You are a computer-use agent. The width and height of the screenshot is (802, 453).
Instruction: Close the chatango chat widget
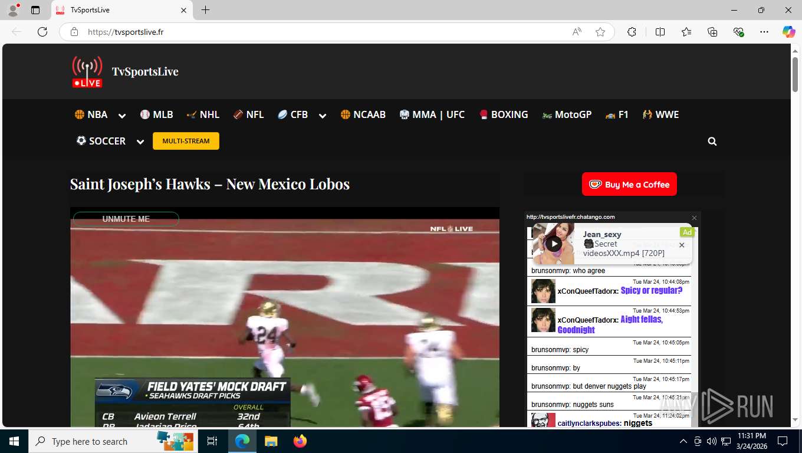[694, 218]
